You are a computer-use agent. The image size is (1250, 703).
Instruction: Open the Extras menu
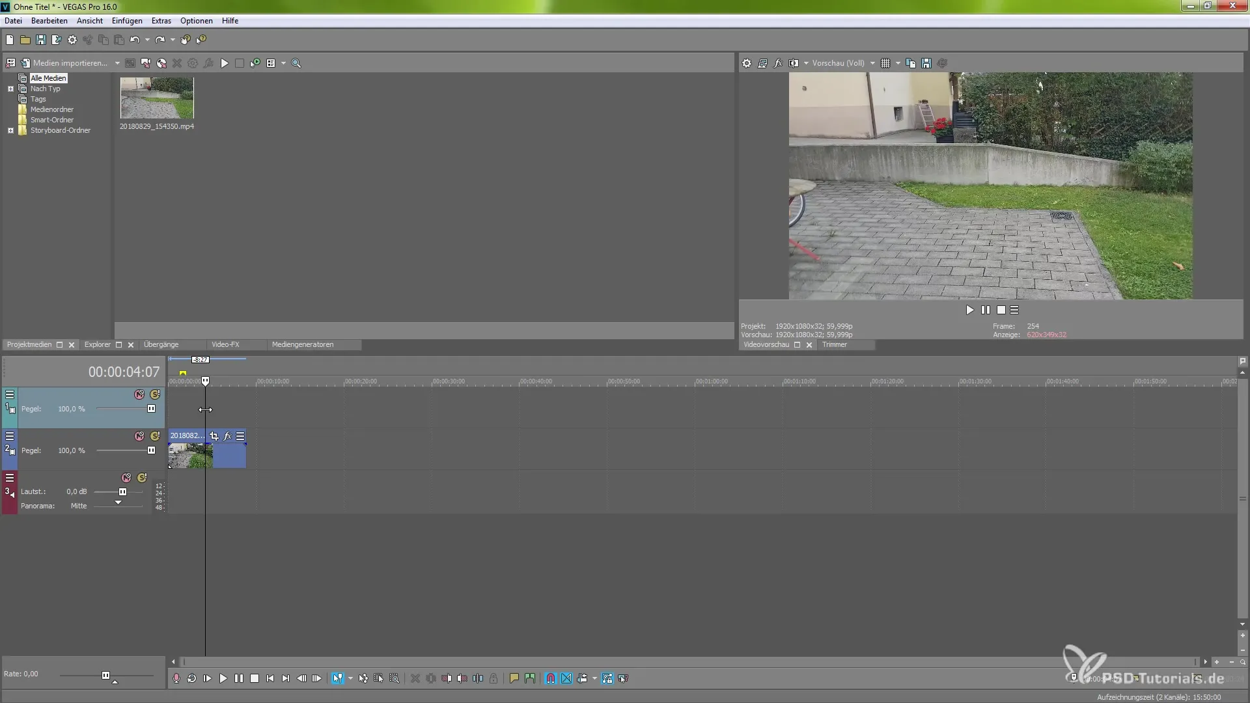(161, 21)
